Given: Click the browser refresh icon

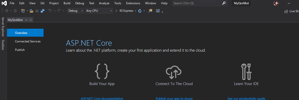Looking at the screenshot, I should pyautogui.click(x=140, y=11).
